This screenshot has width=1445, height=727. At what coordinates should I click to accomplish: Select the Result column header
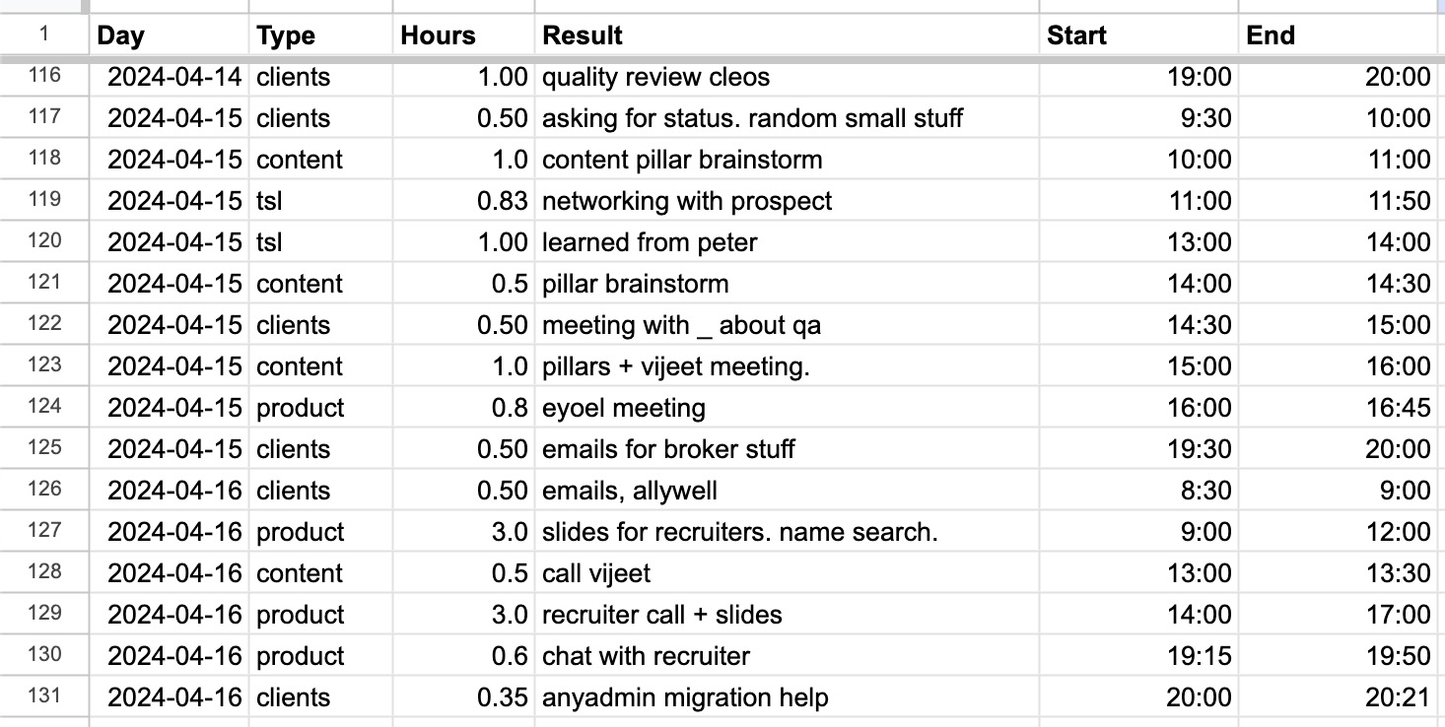click(582, 35)
